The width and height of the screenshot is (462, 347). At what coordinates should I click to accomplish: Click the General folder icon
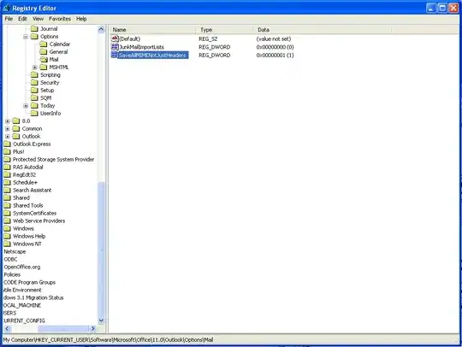coord(44,51)
